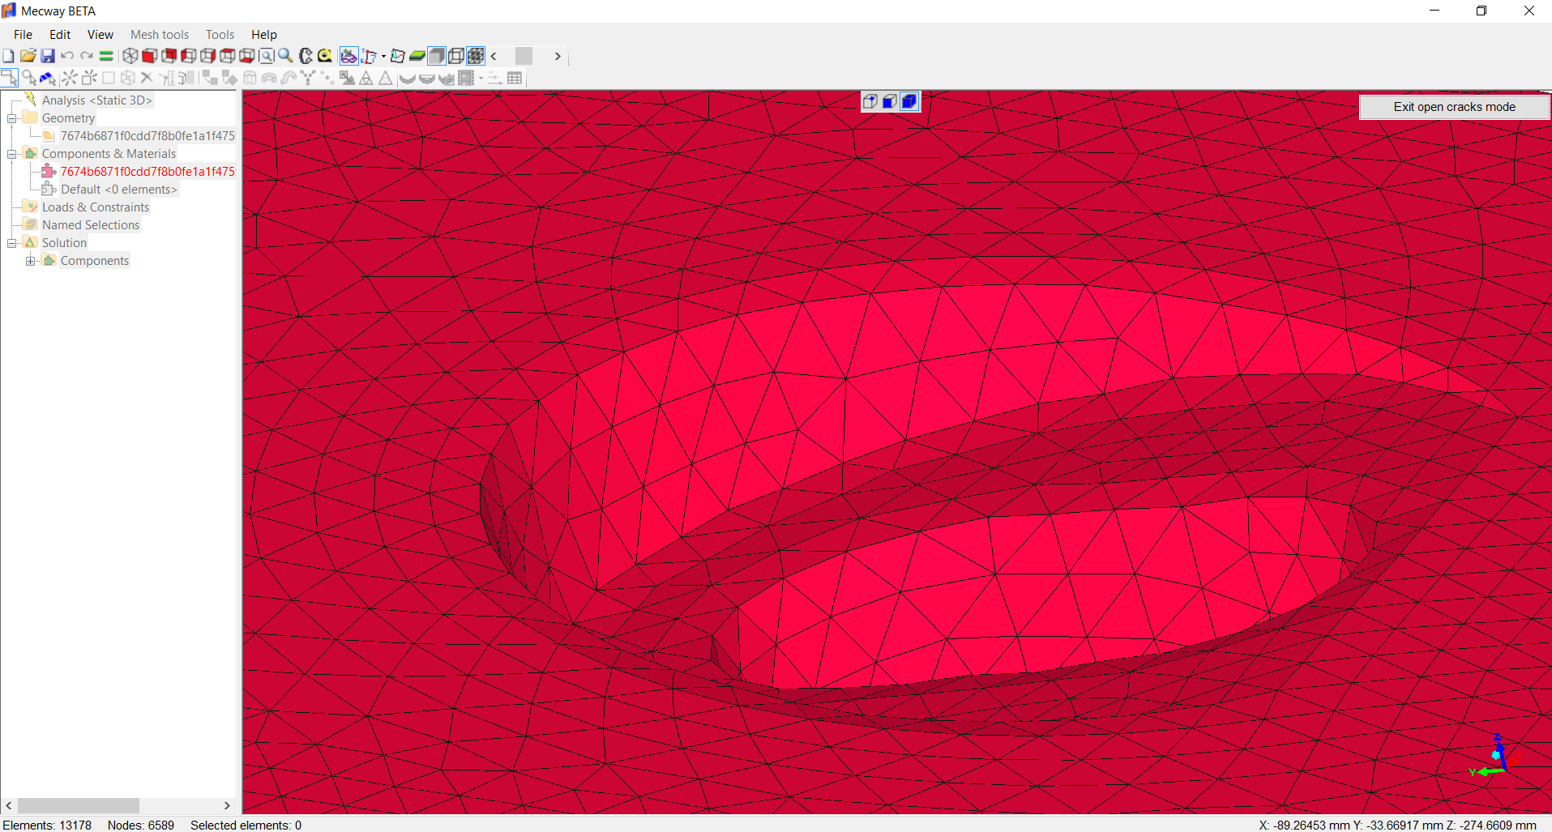Select the red component 7674b6871f0cdd7f8b0fe1a1f475
1552x832 pixels.
tap(148, 172)
